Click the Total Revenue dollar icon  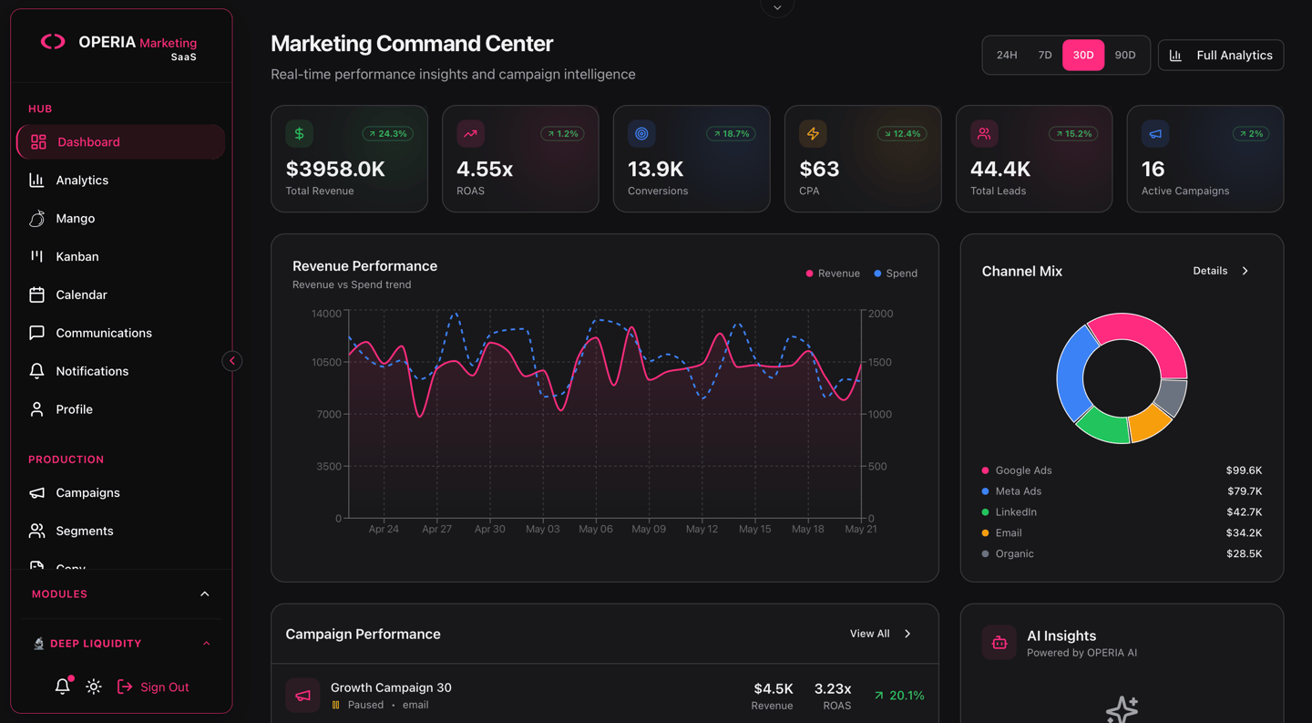tap(299, 133)
